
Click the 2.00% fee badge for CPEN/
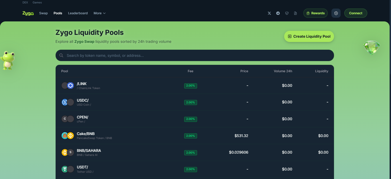click(190, 119)
